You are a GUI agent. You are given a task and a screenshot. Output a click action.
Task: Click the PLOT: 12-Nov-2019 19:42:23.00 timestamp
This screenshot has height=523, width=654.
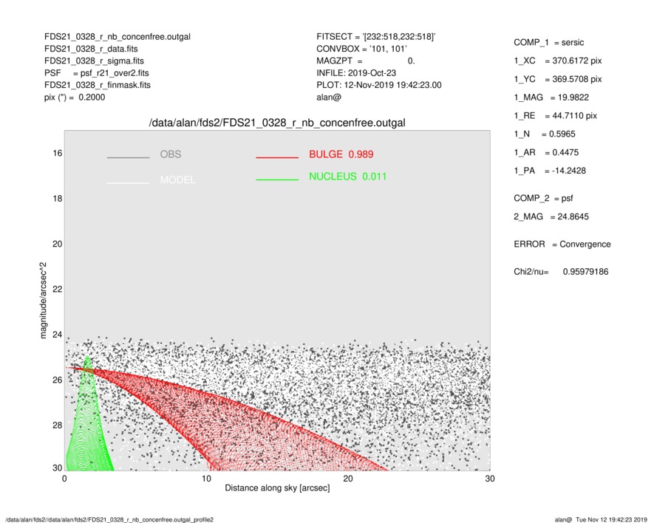click(378, 85)
